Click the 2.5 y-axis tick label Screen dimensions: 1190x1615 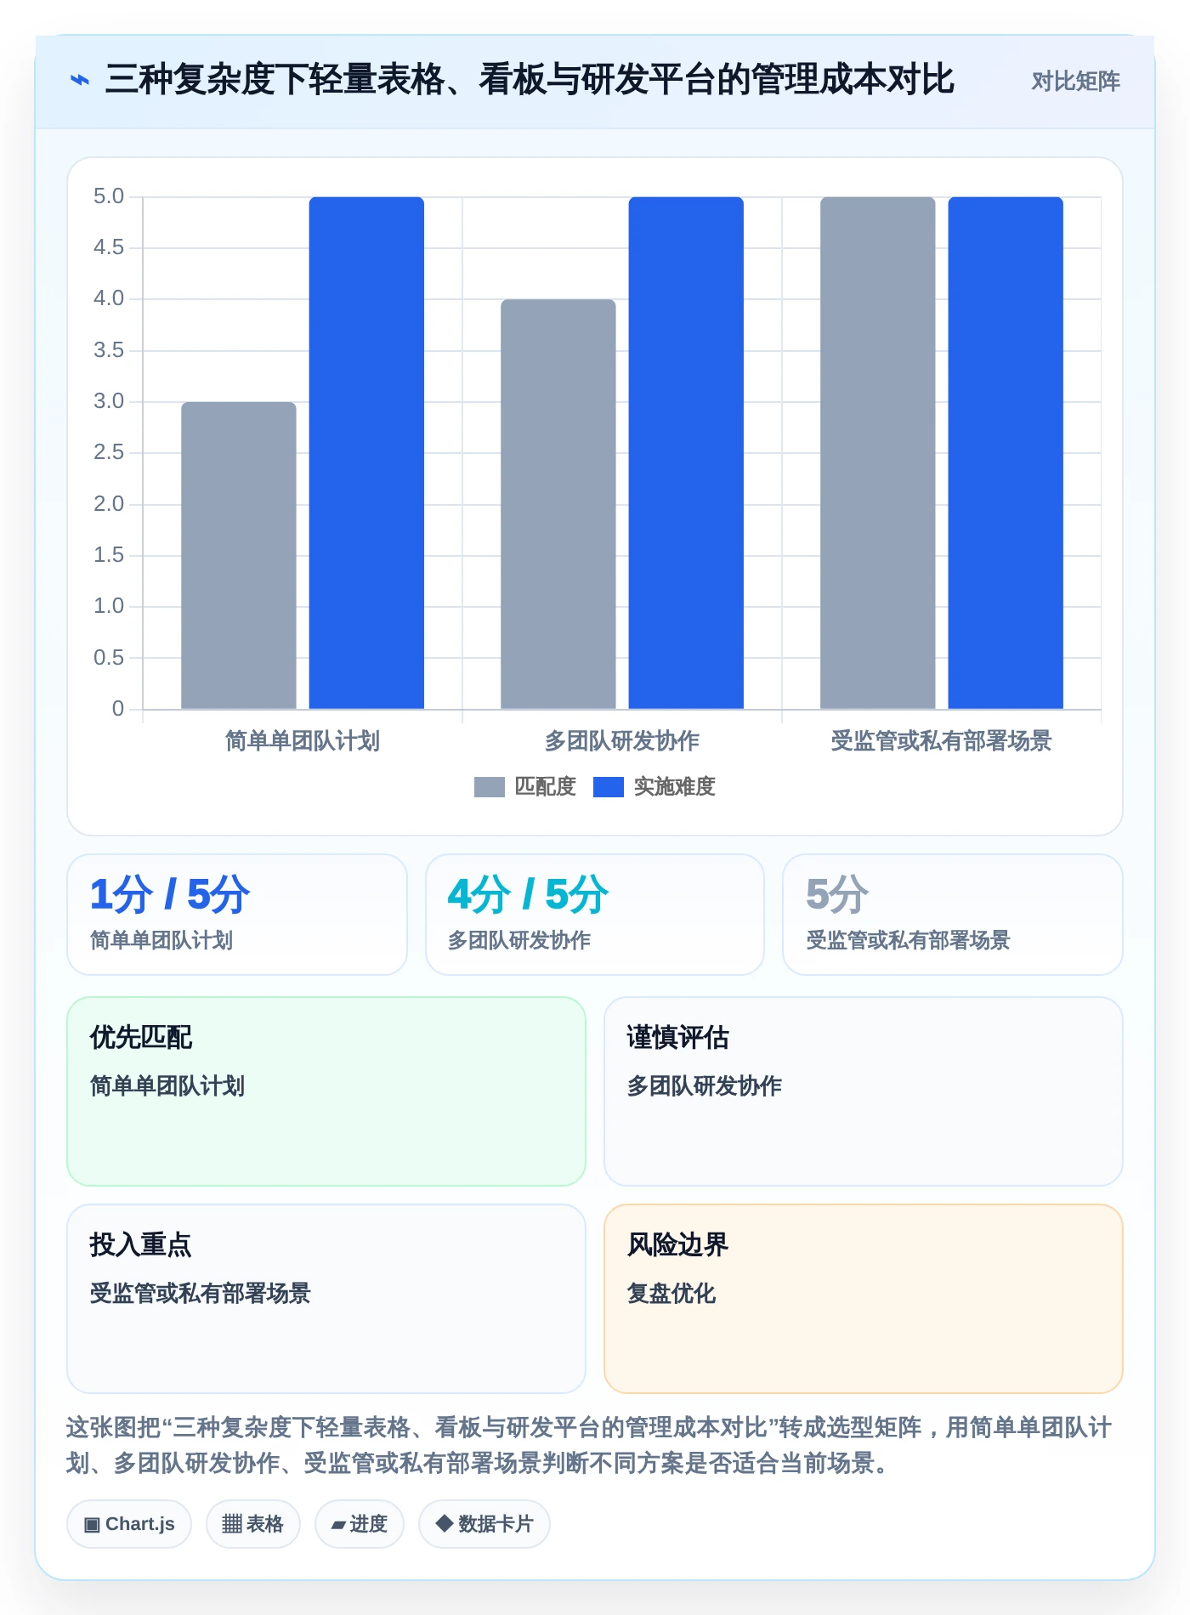point(109,452)
